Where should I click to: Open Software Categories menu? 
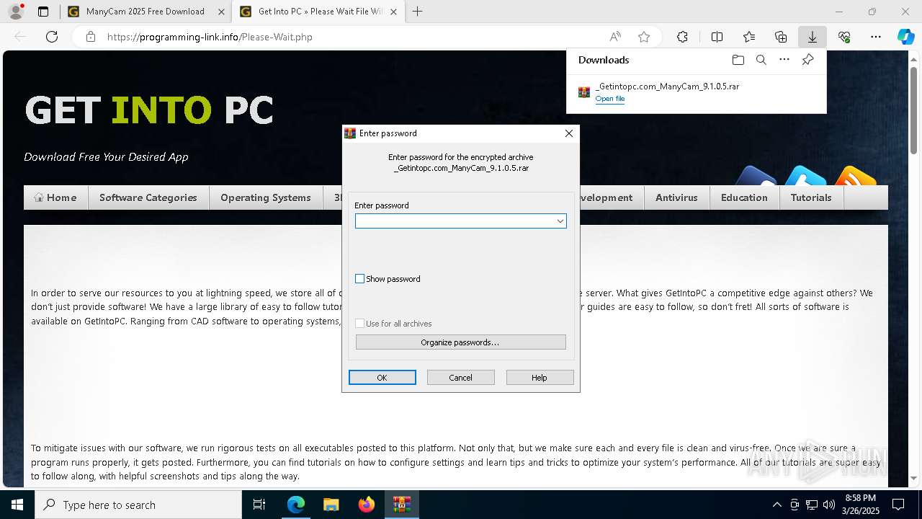(148, 198)
